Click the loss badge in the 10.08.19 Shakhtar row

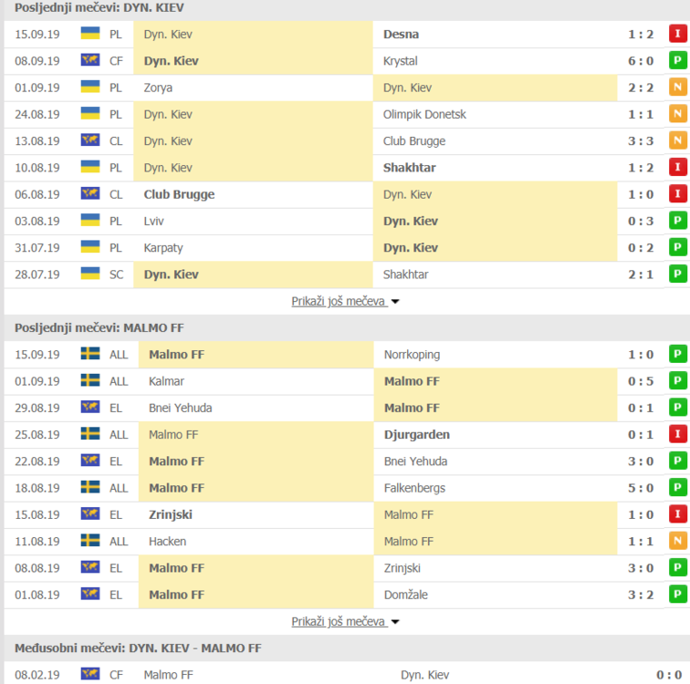click(677, 168)
